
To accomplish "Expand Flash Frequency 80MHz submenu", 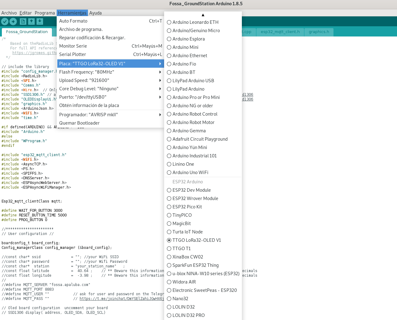I will pos(110,72).
